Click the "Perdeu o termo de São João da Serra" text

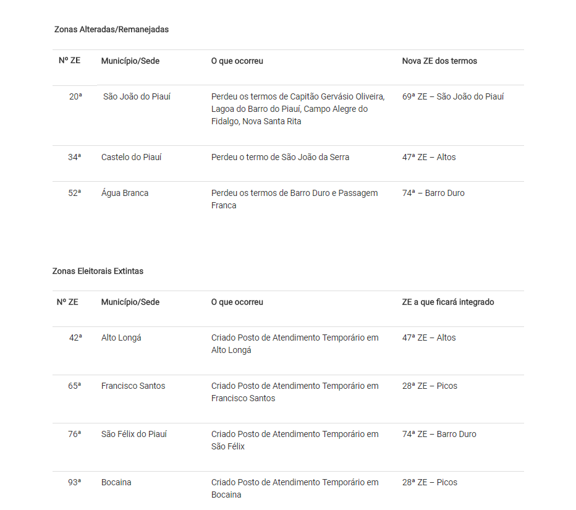[280, 157]
